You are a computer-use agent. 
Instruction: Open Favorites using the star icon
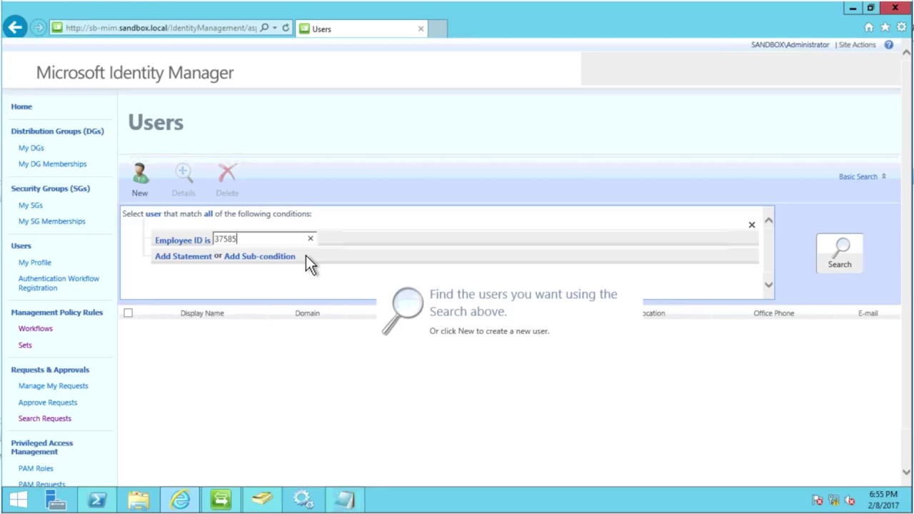(x=885, y=27)
